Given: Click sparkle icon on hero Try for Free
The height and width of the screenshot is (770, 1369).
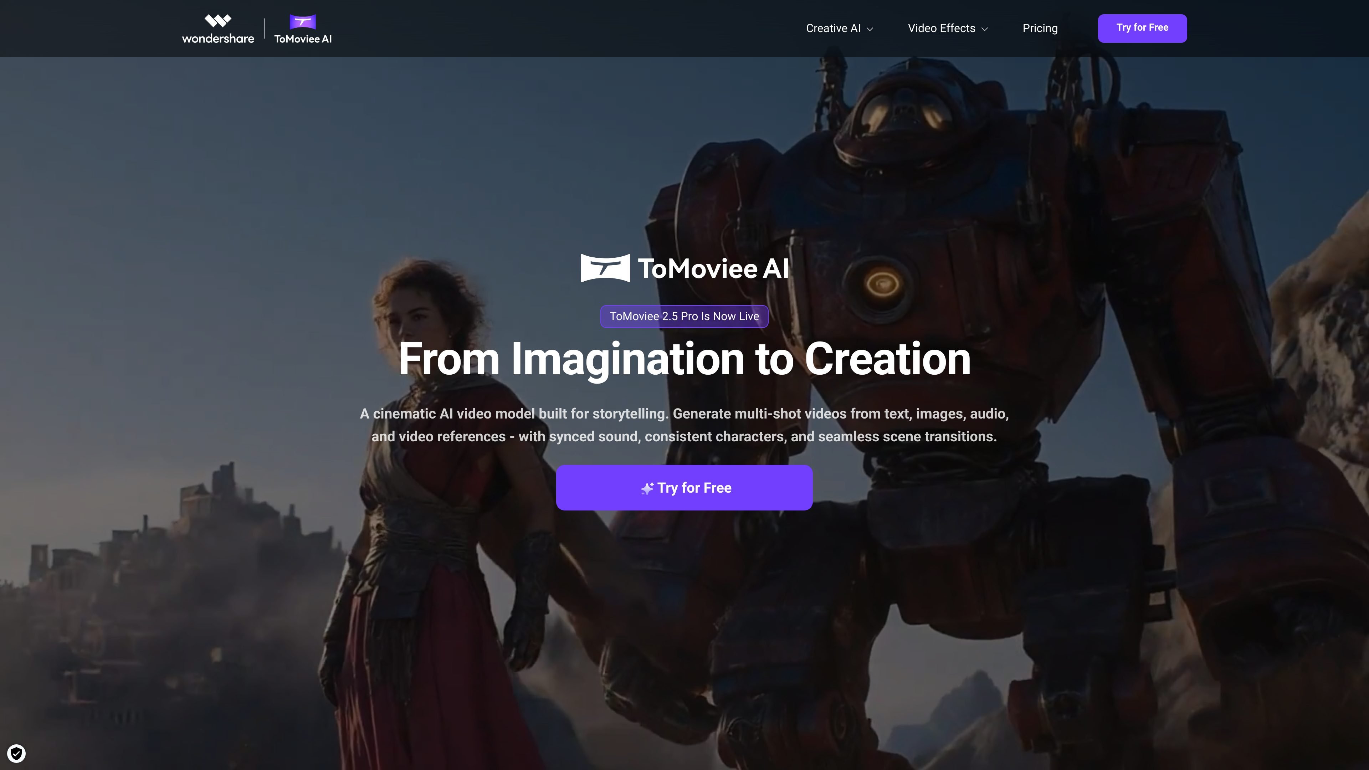Looking at the screenshot, I should [647, 488].
